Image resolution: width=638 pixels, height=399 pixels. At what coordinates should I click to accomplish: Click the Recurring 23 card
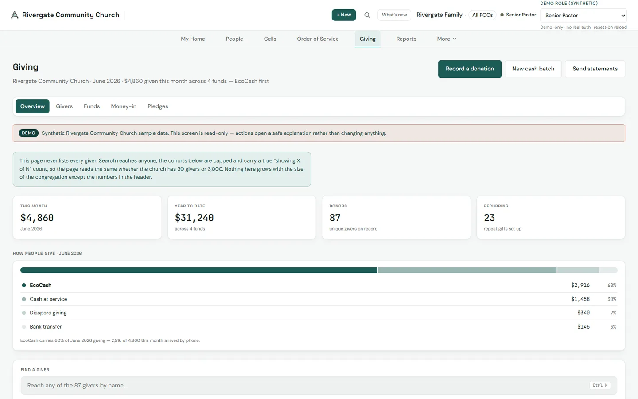[551, 217]
